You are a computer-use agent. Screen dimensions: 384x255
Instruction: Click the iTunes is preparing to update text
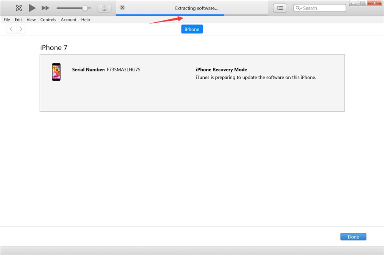(256, 78)
